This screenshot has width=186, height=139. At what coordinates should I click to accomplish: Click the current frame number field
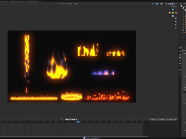click(x=153, y=119)
